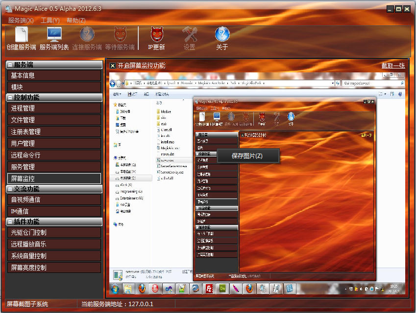The image size is (416, 313).
Task: Select the highlighted 屏幕监控 item
Action: pos(54,179)
